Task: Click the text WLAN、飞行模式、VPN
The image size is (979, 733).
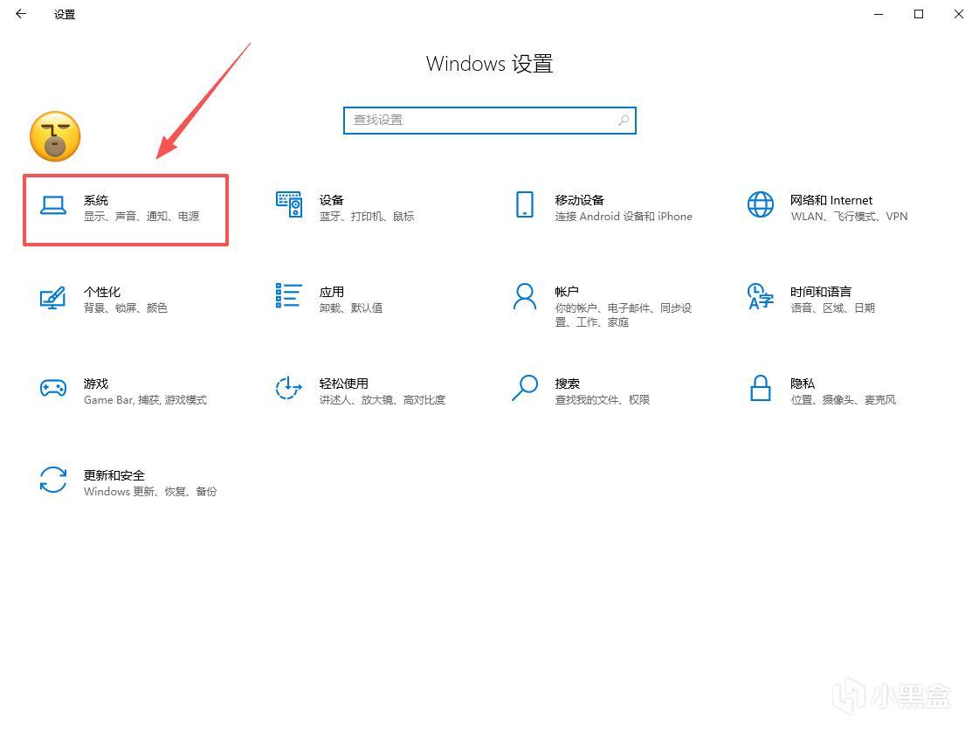Action: (x=849, y=216)
